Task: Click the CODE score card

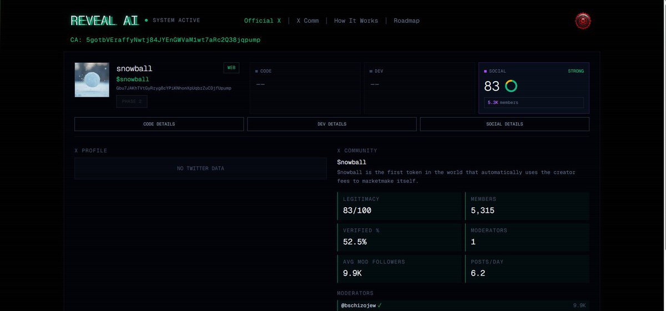Action: tap(305, 88)
